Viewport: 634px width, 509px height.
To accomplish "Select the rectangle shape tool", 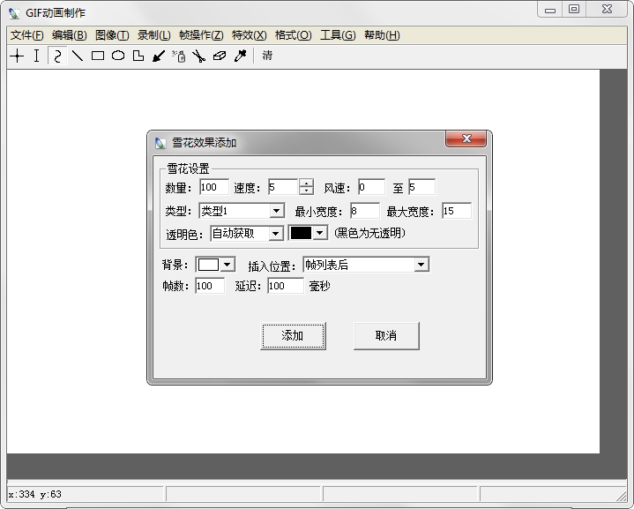I will [98, 56].
